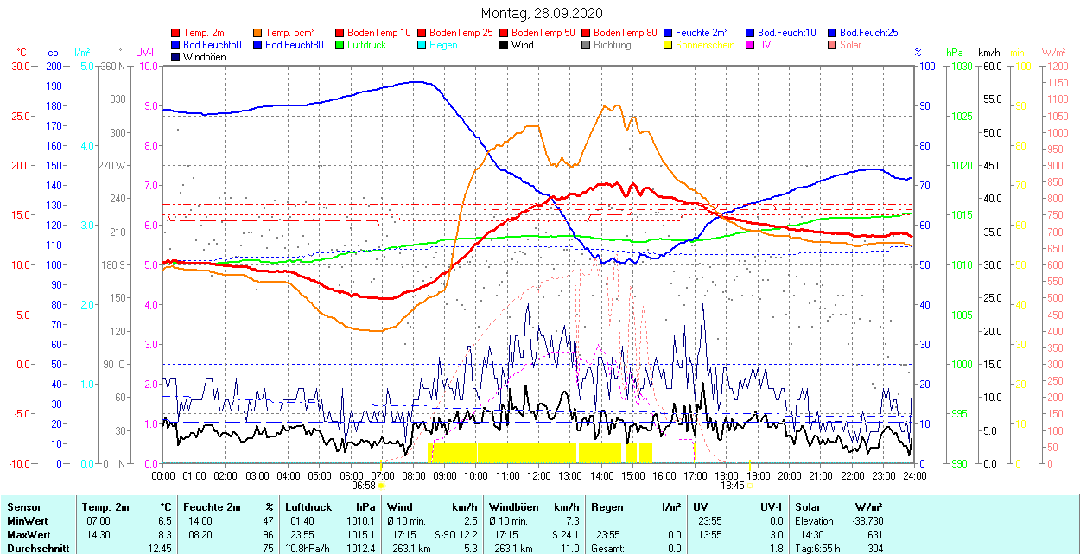Click the 12:00 label on time axis
Screen dimensions: 1080x554
(539, 475)
